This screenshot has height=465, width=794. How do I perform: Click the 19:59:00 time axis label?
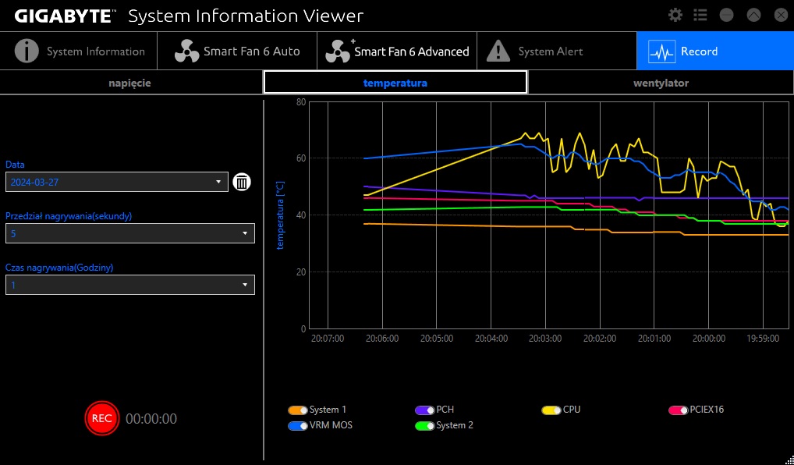coord(763,339)
